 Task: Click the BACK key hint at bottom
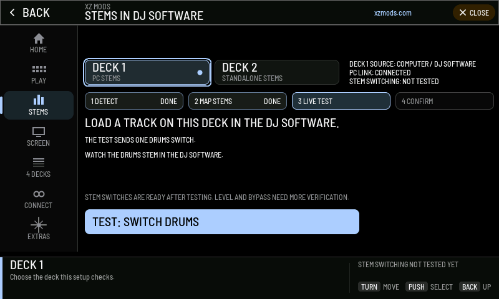point(470,287)
